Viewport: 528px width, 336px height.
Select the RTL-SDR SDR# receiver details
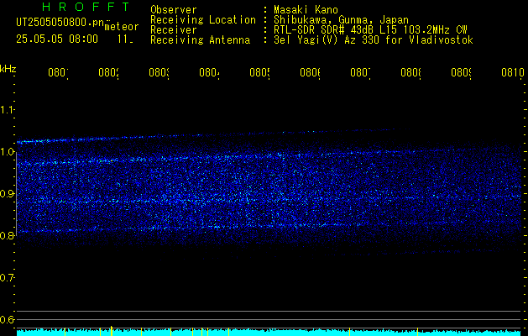(x=370, y=30)
